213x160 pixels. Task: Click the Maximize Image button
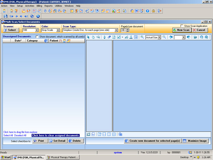point(195,141)
